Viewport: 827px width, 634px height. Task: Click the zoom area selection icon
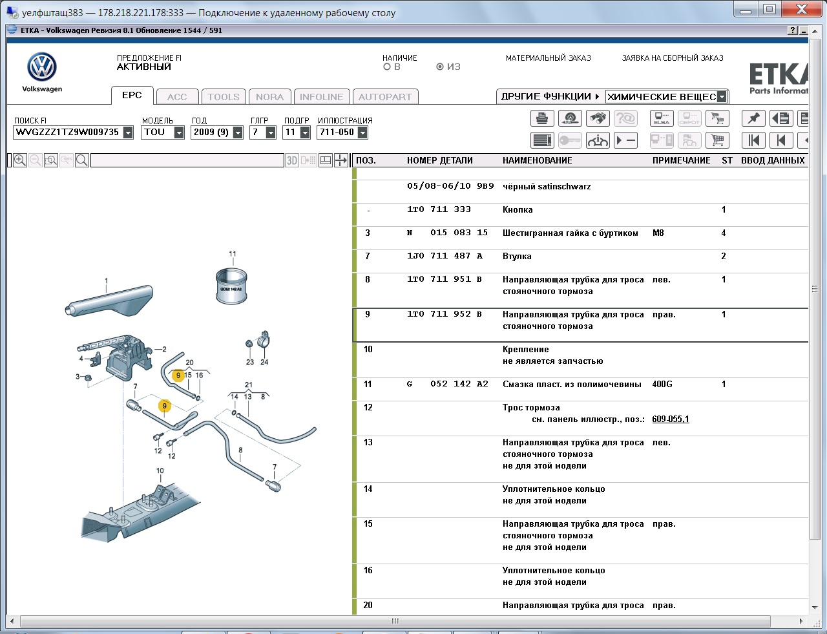[51, 160]
